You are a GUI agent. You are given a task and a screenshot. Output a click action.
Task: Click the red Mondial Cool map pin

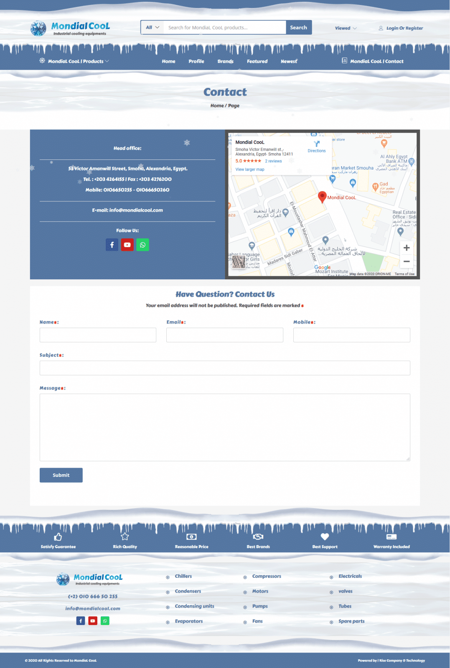coord(322,197)
